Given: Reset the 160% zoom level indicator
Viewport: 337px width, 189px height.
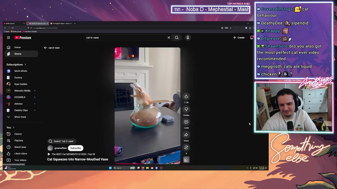Looking at the screenshot, I should 226,28.
